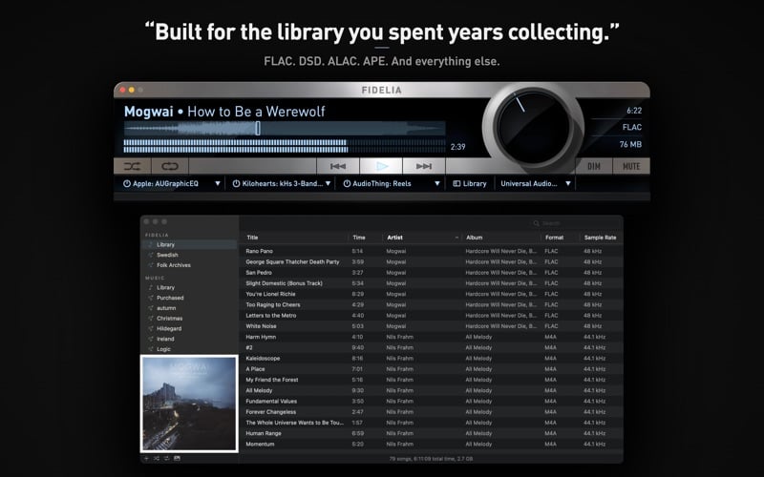Toggle the MUTE button

pos(631,166)
